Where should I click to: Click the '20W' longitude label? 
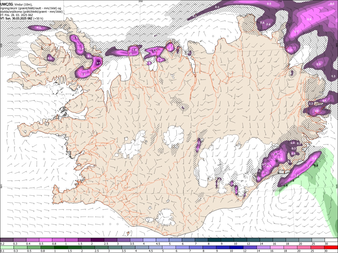coord(140,1)
